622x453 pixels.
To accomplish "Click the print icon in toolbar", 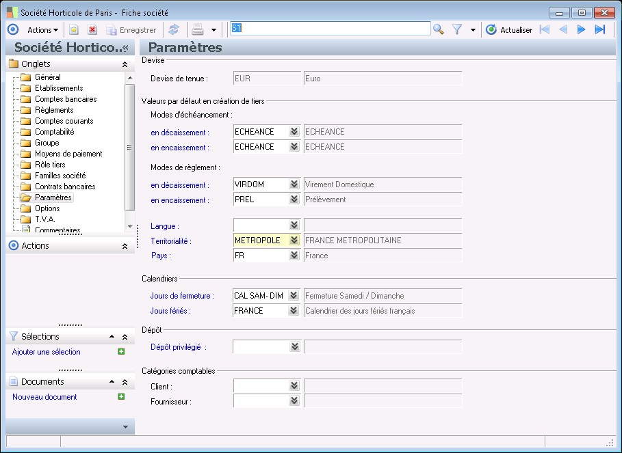I will (x=198, y=30).
